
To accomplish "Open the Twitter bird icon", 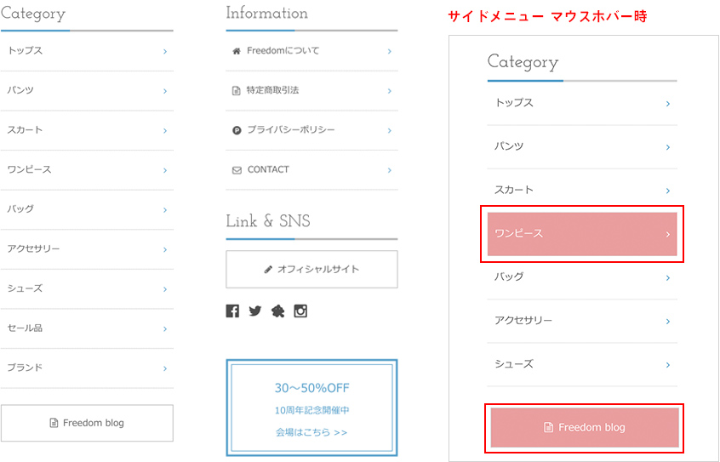I will (254, 311).
